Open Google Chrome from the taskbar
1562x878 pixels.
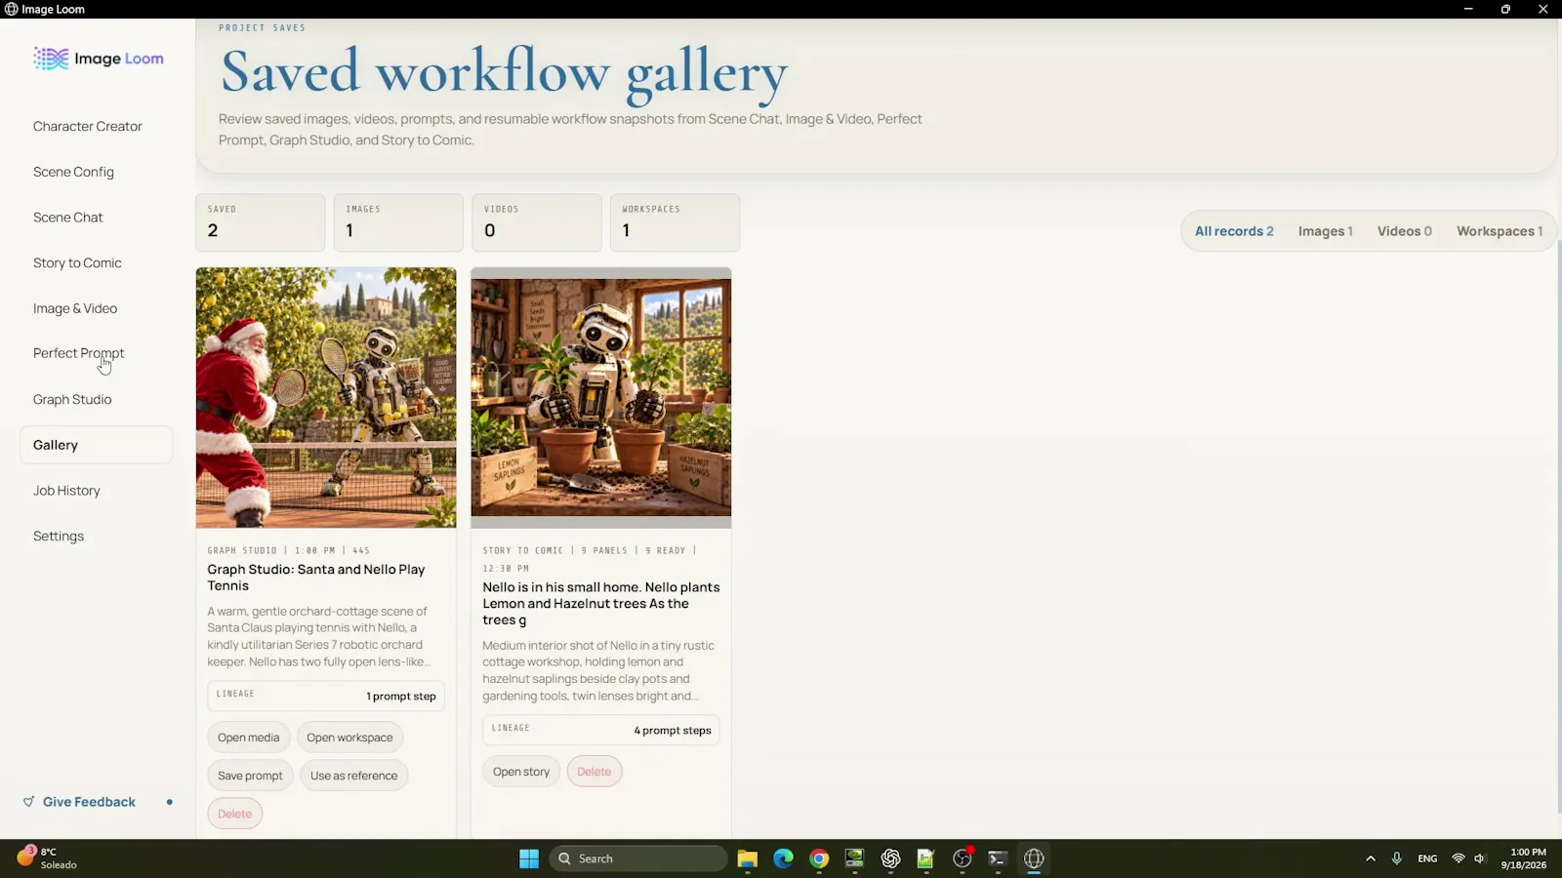[819, 858]
